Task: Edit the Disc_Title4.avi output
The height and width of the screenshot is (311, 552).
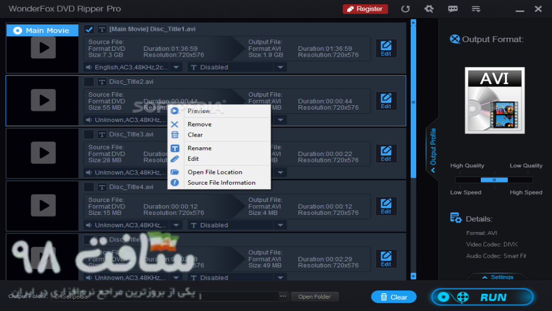Action: (x=386, y=206)
